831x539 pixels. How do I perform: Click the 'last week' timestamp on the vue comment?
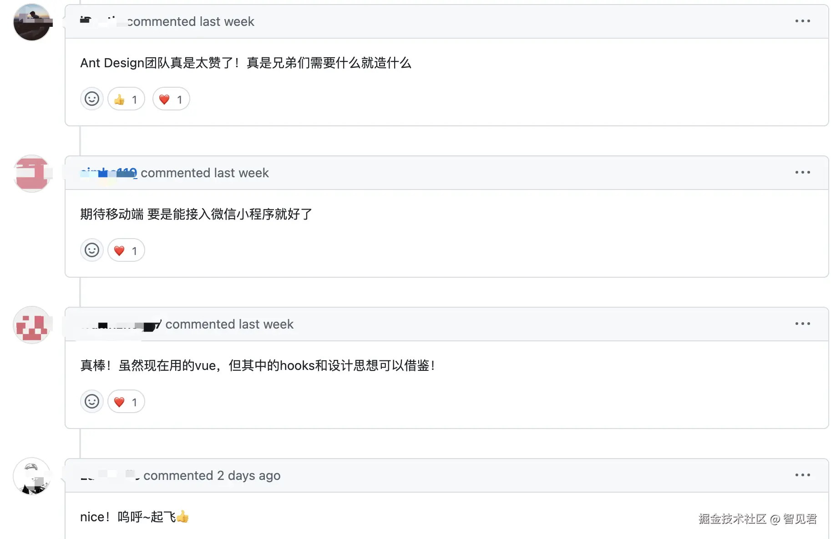point(266,324)
